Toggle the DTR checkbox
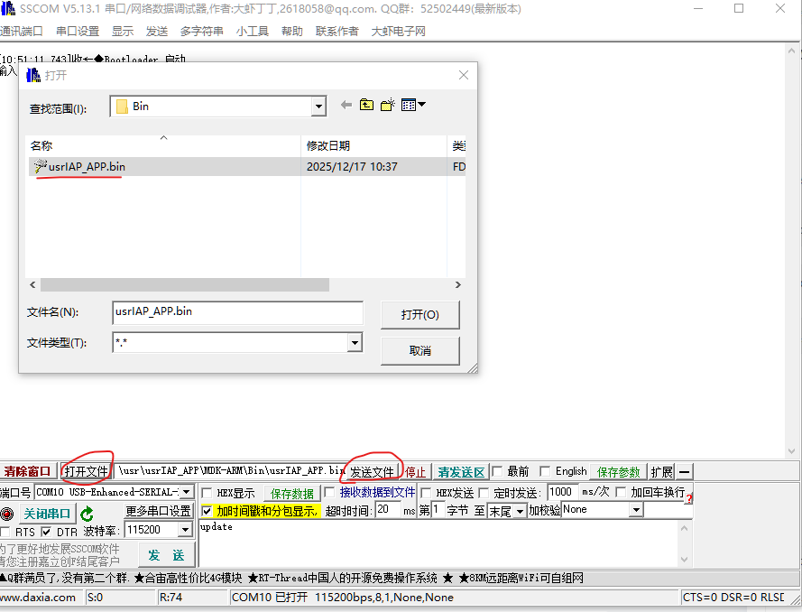 point(46,532)
